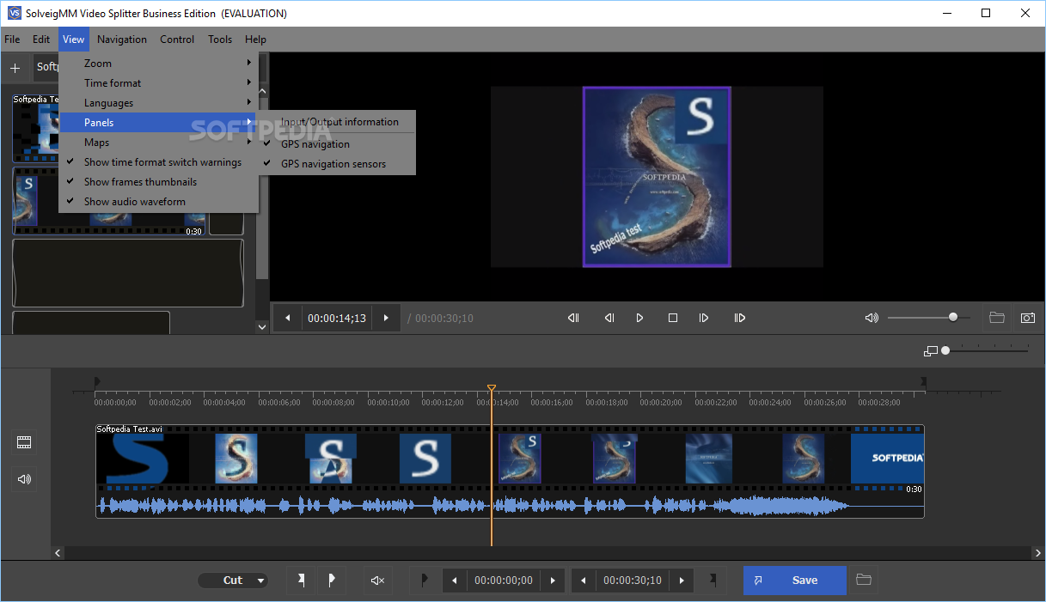
Task: Open the Help menu
Action: pos(255,40)
